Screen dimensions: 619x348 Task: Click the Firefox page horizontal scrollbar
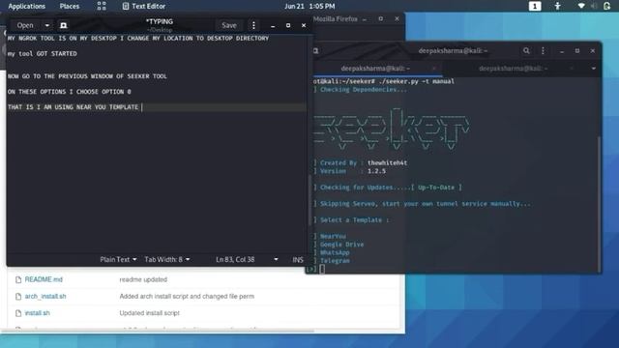tap(158, 331)
